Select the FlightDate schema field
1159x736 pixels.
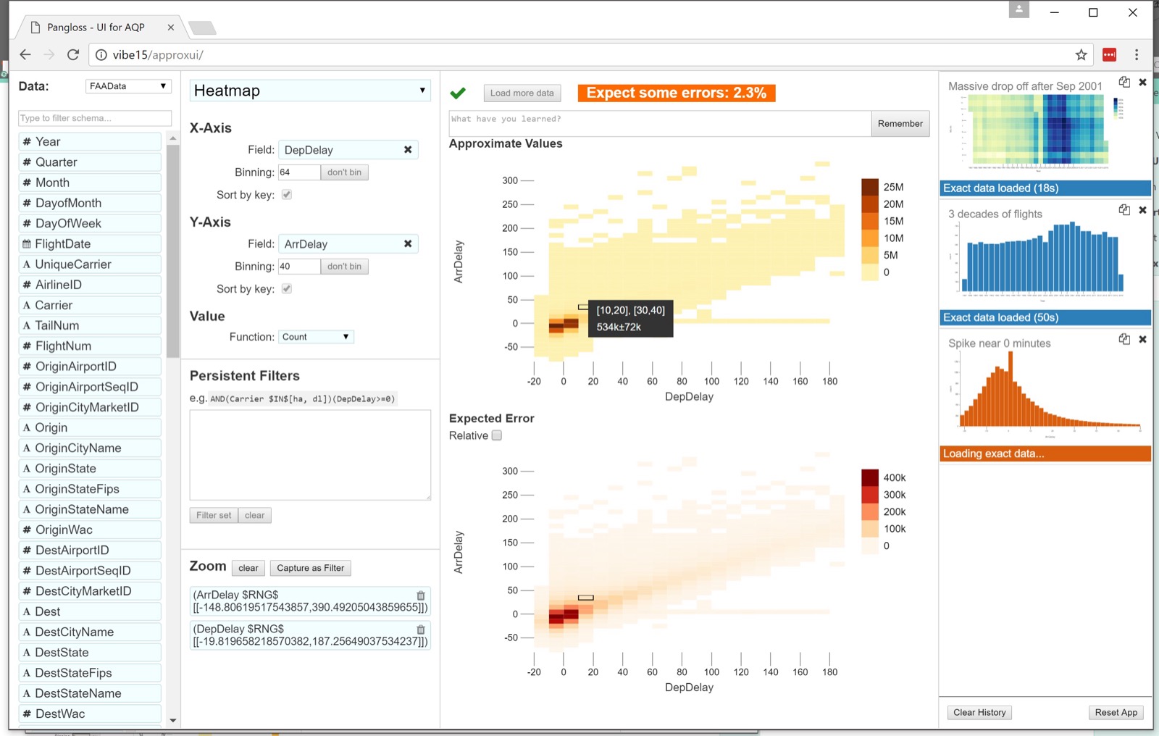(x=90, y=244)
